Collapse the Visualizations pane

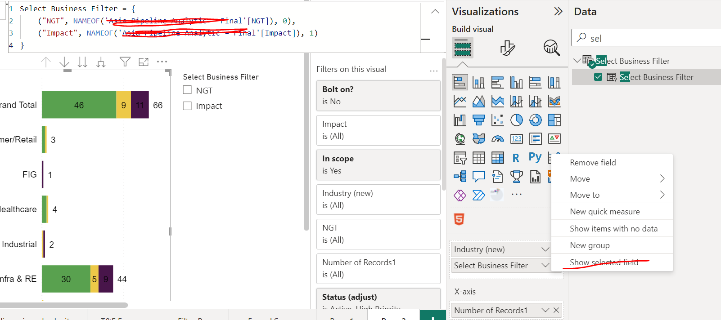558,12
